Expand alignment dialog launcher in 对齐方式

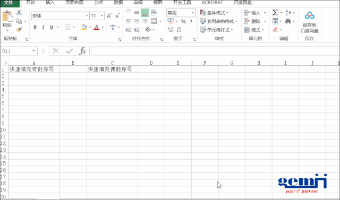(x=161, y=40)
